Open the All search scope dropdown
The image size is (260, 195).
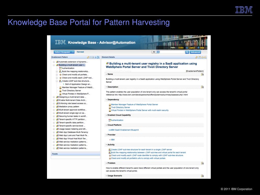[x=155, y=52]
